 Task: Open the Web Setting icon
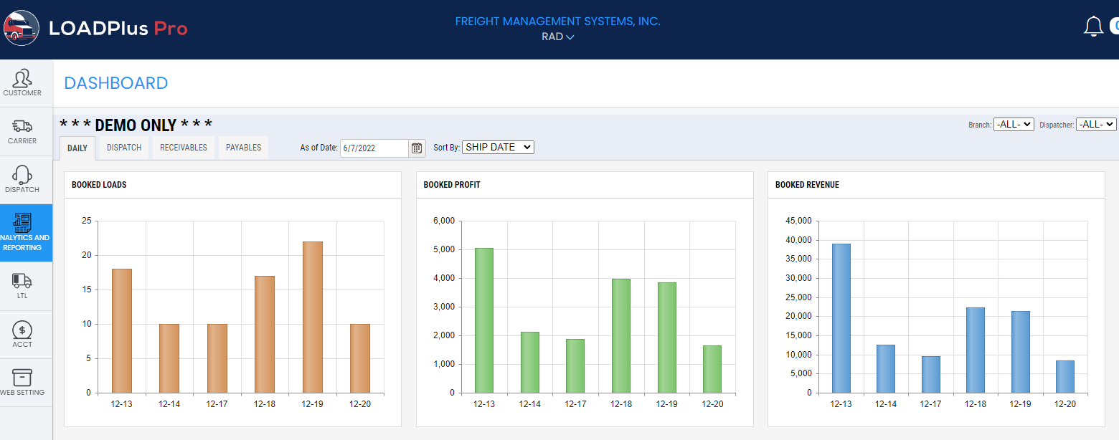(x=24, y=378)
